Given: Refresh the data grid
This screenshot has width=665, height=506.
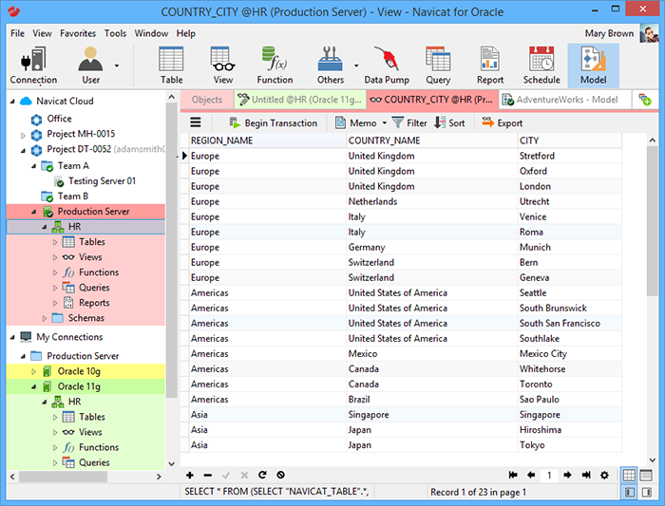Looking at the screenshot, I should pyautogui.click(x=262, y=475).
